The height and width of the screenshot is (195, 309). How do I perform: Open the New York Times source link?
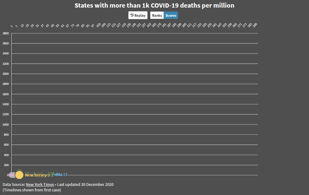pos(40,184)
